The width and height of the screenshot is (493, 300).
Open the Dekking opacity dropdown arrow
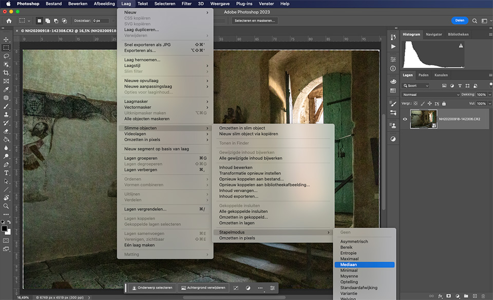490,95
